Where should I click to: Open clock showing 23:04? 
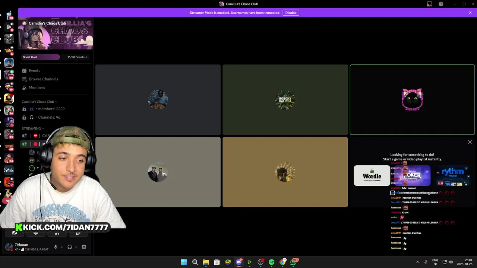tap(465, 262)
